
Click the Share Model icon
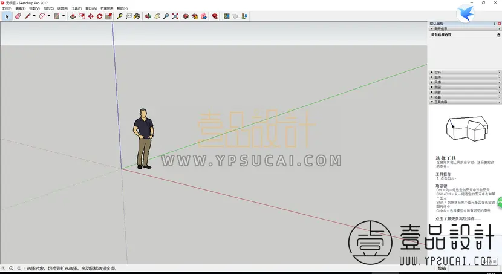195,16
